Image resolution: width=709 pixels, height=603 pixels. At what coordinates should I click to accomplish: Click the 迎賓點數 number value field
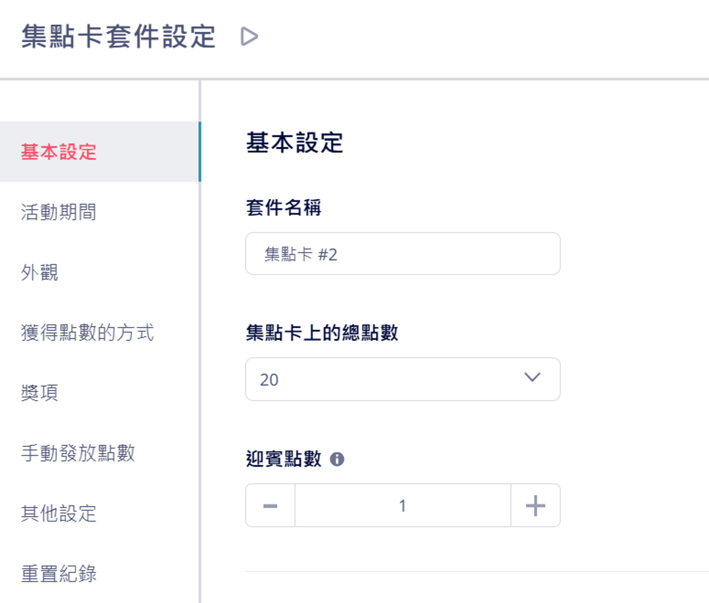coord(402,505)
